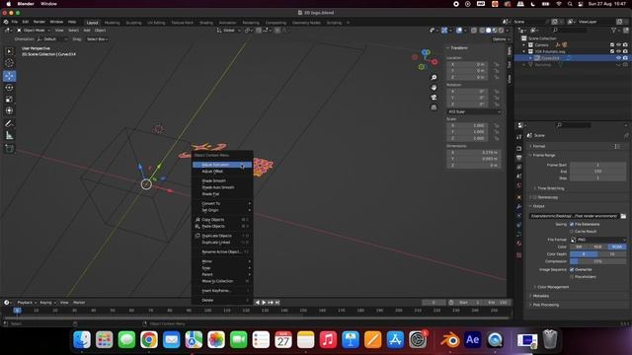632x355 pixels.
Task: Open the Modifiers wrench properties tab
Action: [519, 206]
